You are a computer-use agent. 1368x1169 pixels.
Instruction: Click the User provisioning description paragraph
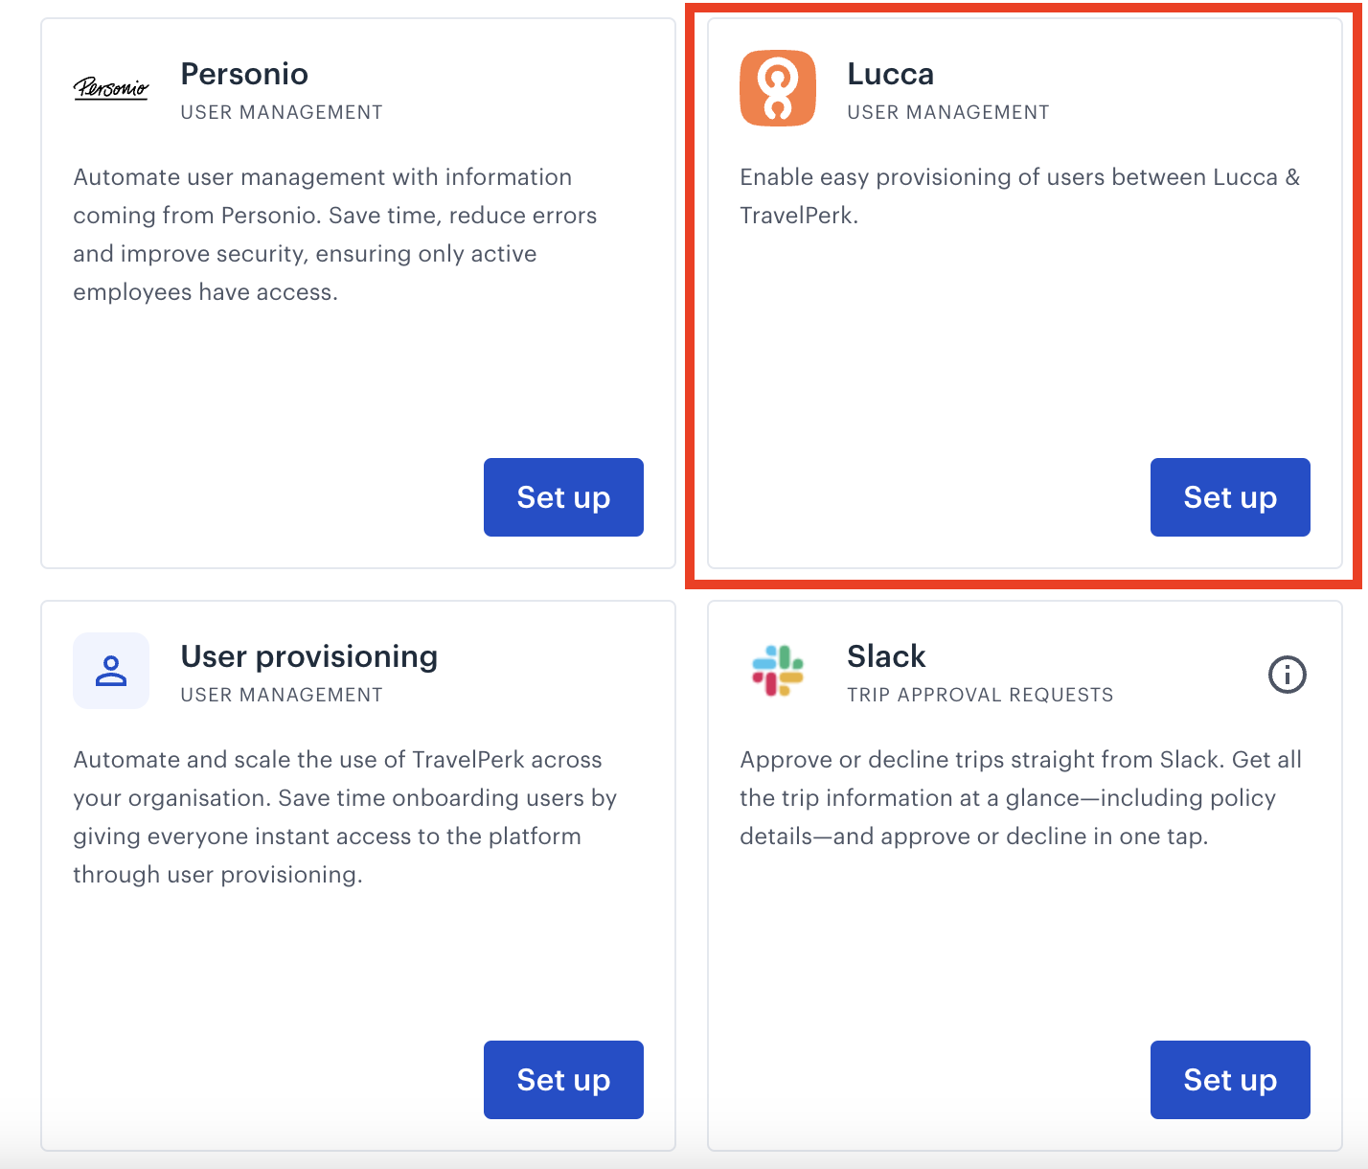(345, 817)
